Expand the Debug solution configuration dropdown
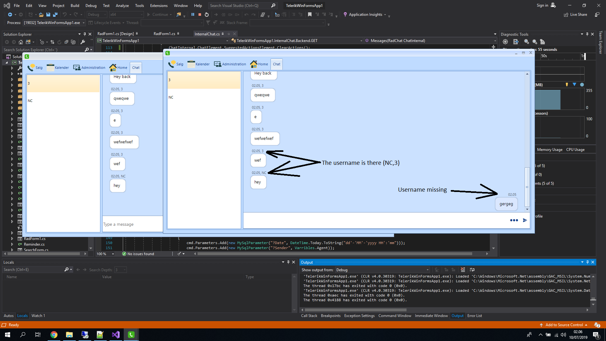The height and width of the screenshot is (341, 606). pos(105,15)
